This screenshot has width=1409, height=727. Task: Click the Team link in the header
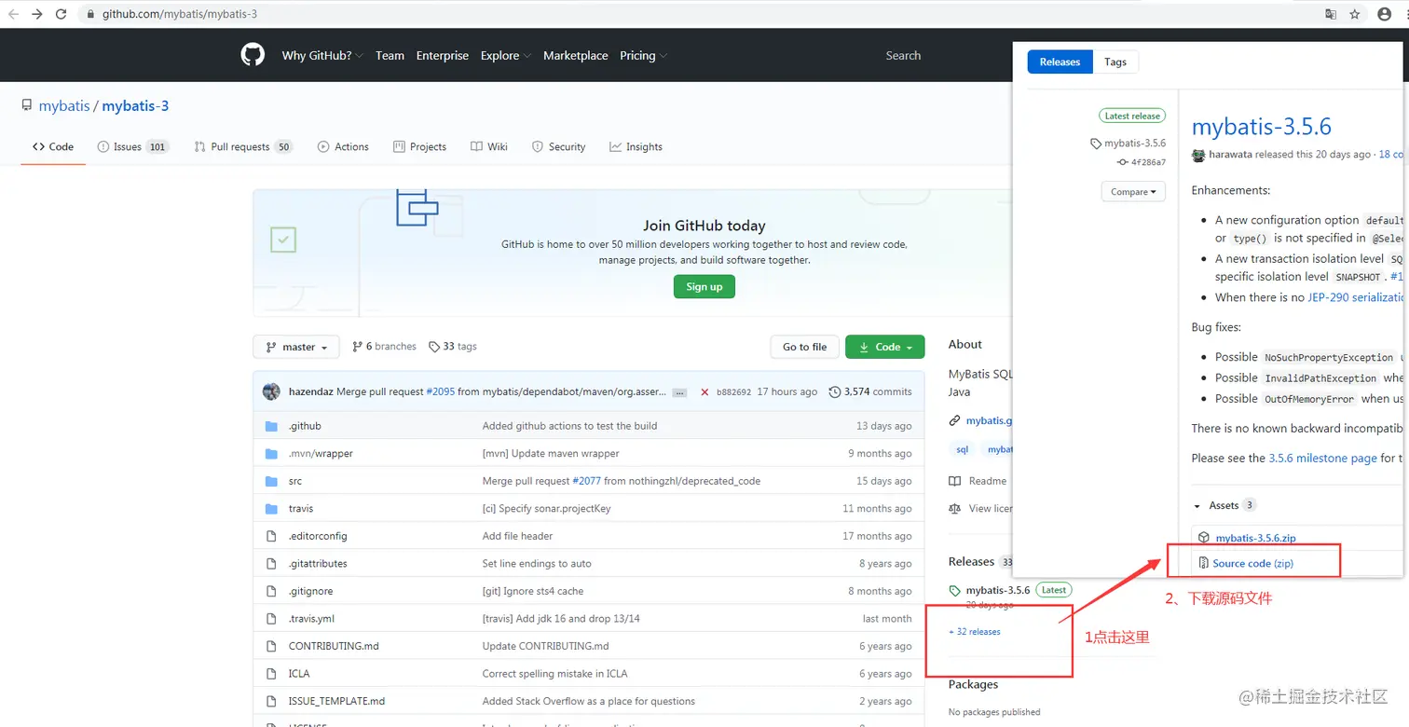(390, 56)
